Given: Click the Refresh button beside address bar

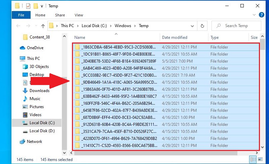Looking at the screenshot, I should click(202, 26).
